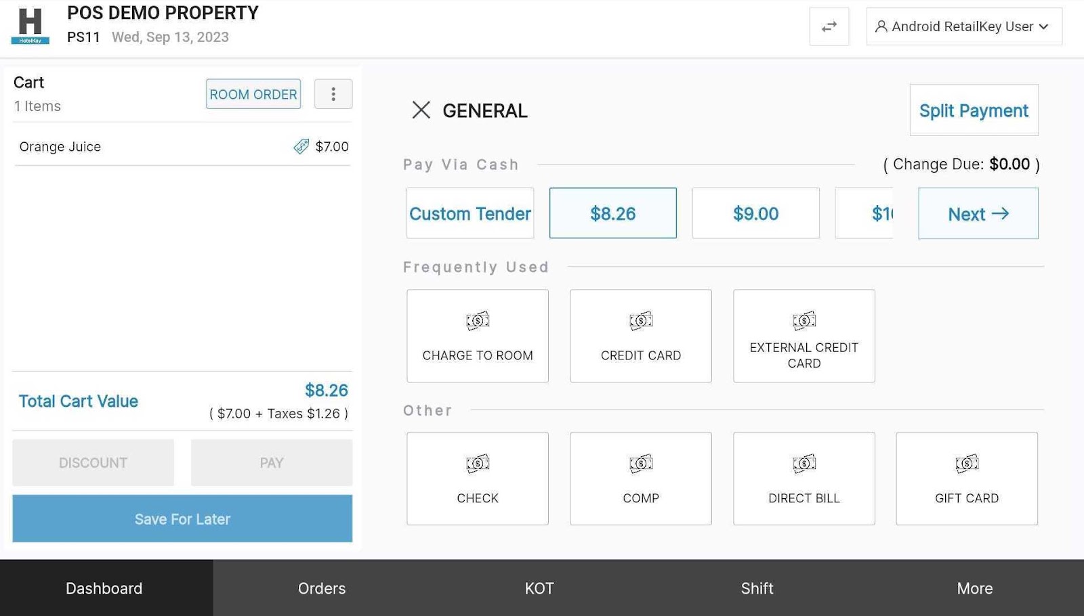Open the cart three-dot options menu

coord(333,94)
